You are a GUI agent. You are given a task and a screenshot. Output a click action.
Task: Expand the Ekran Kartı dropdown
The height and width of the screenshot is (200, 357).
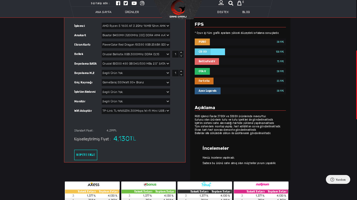click(x=136, y=45)
